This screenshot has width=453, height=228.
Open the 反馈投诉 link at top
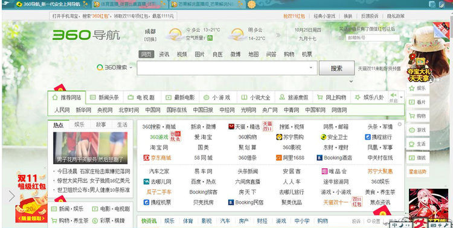pos(370,16)
